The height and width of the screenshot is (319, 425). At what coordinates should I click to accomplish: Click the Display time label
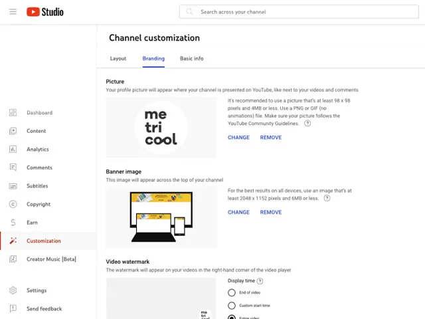(241, 280)
